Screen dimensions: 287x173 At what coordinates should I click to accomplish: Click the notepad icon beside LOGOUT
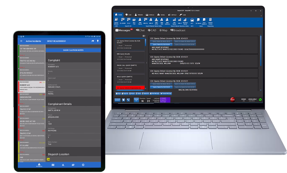123,100
